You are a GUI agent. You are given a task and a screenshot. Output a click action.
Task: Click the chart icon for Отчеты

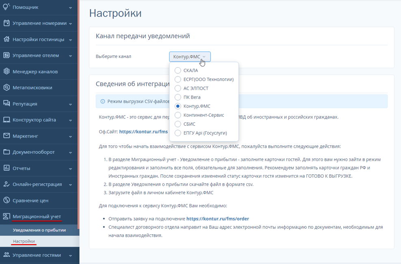7,168
